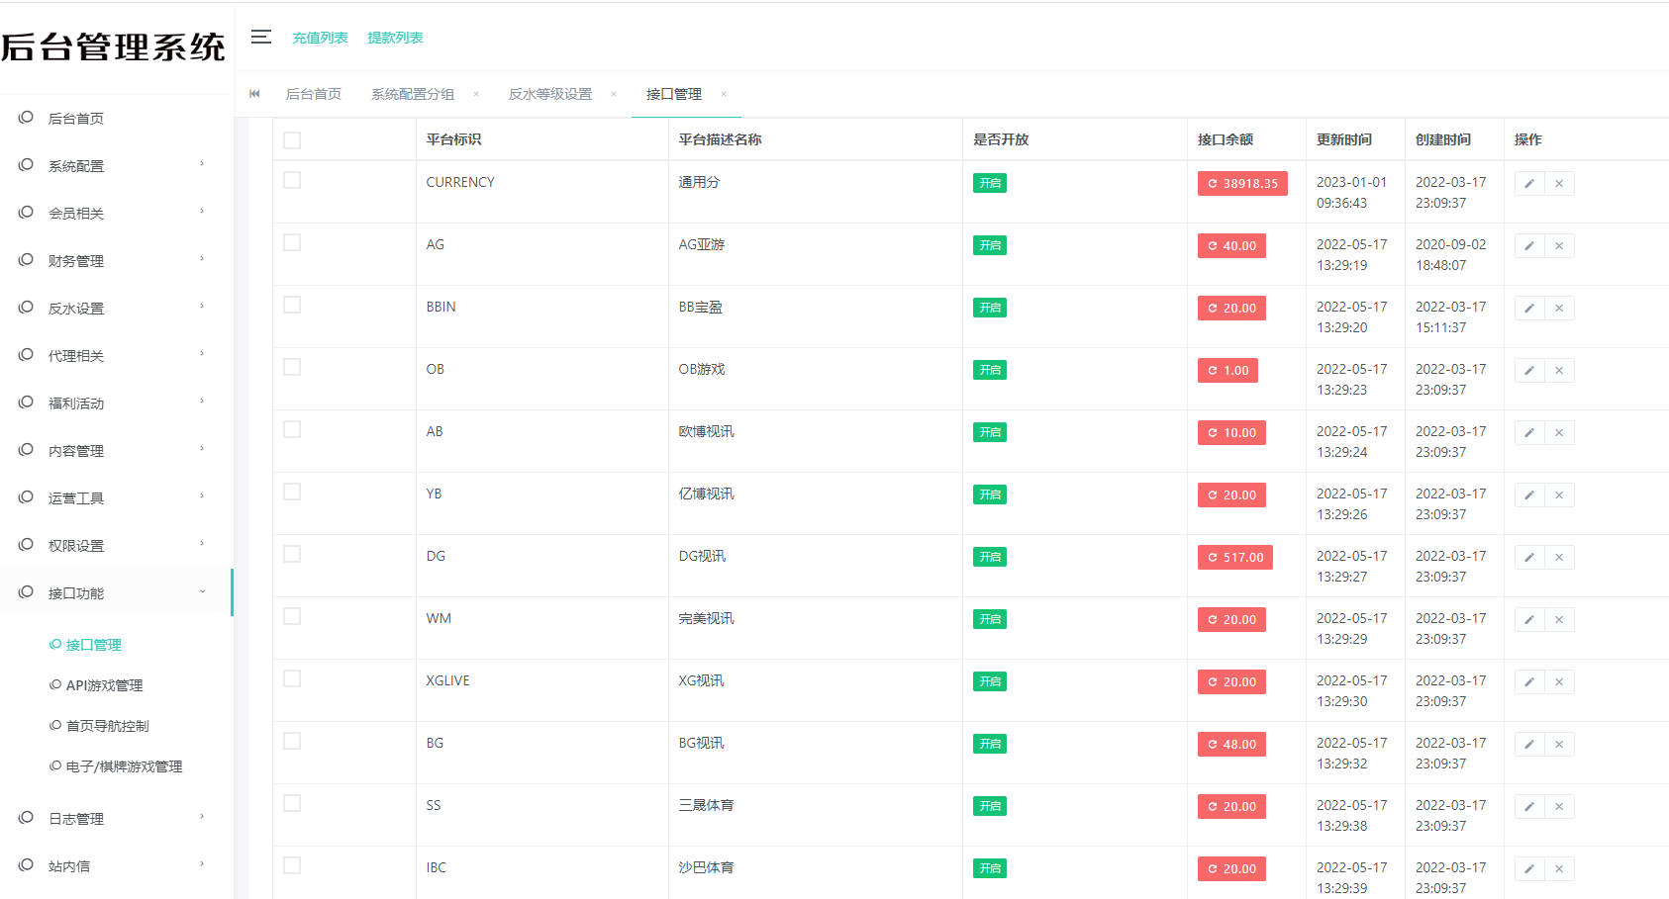Select API游戏管理 in the sidebar
The height and width of the screenshot is (899, 1669).
(104, 684)
